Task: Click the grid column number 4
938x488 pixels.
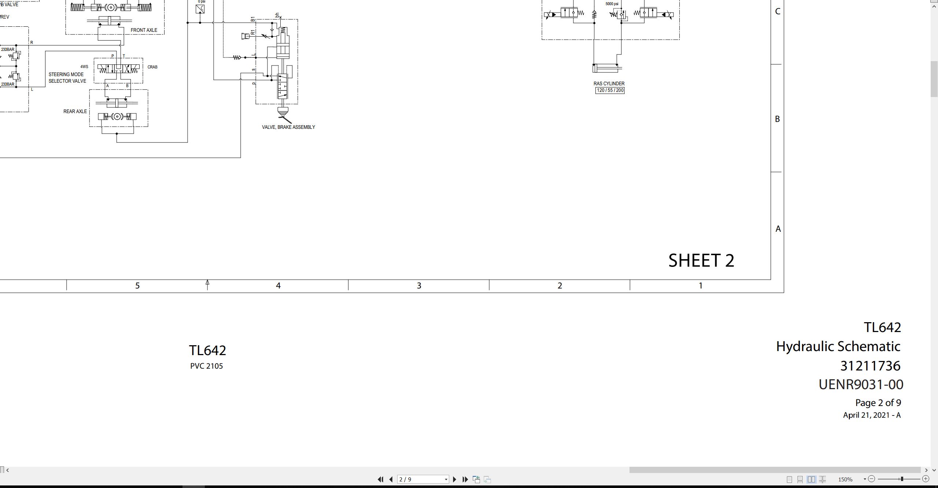Action: click(278, 286)
